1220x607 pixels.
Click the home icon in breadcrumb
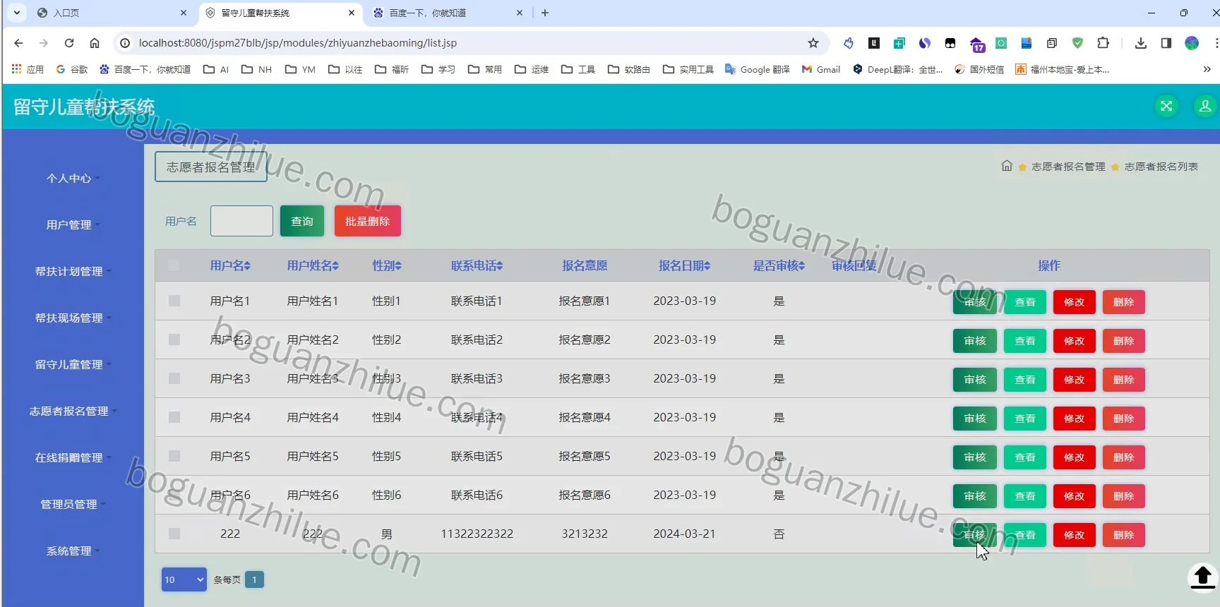(1007, 166)
